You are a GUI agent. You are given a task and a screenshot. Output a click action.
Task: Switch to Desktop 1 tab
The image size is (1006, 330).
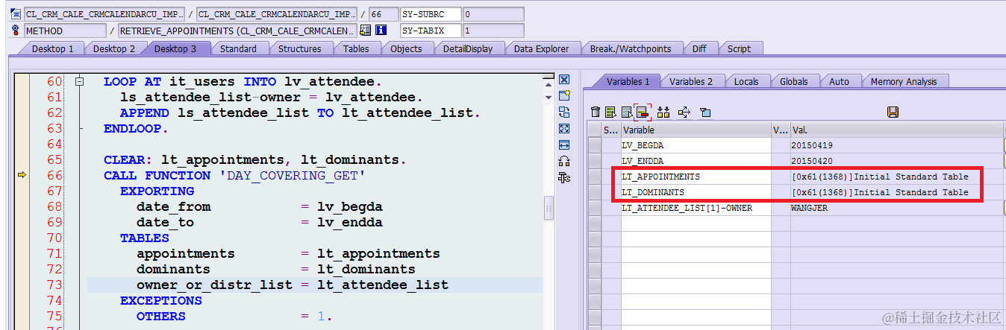tap(52, 48)
